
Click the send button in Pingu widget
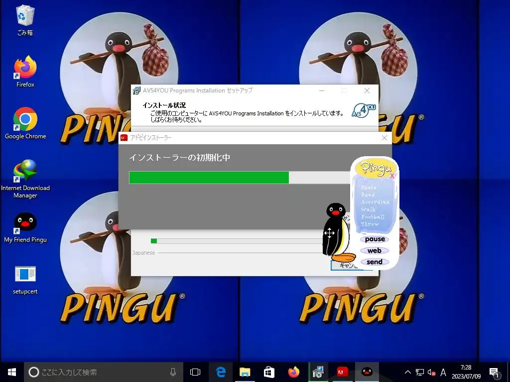375,262
